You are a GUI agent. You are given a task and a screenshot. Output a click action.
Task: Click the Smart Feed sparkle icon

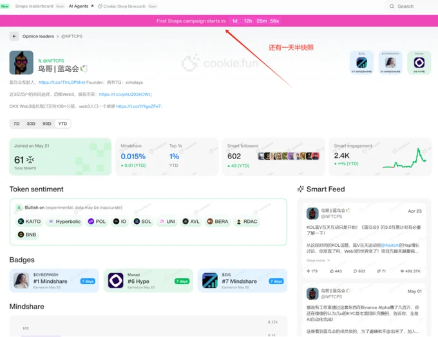301,189
